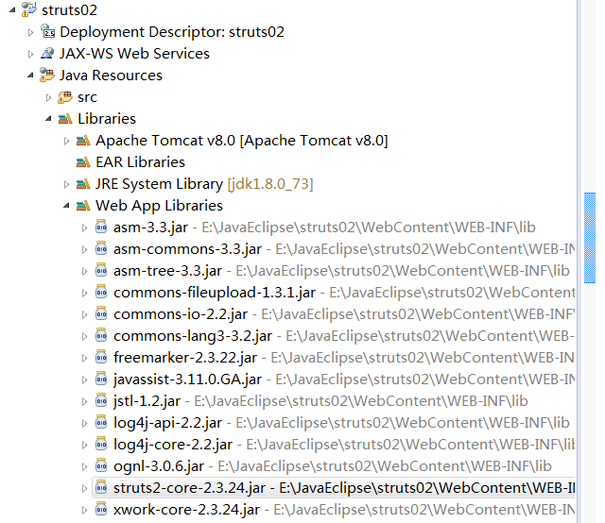
Task: Click the asm-tree-3.3.jar jar icon
Action: [101, 271]
